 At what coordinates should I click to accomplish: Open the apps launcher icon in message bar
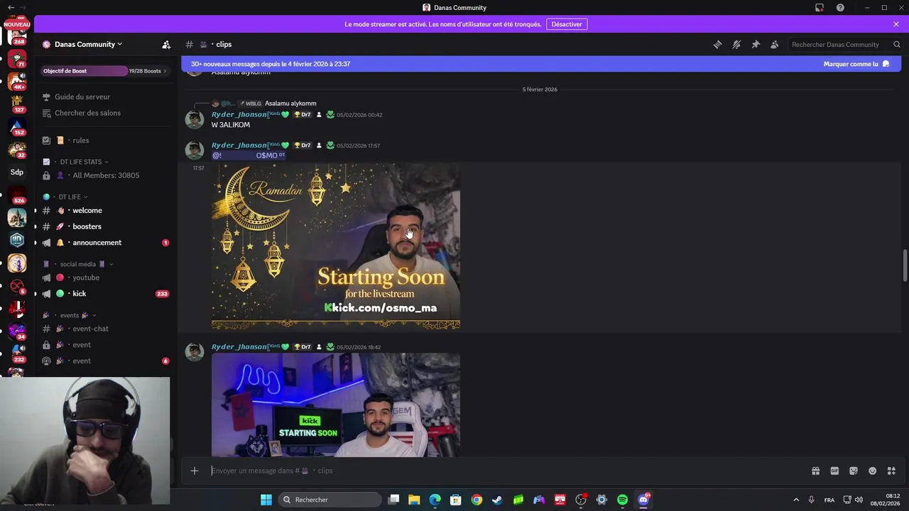891,471
